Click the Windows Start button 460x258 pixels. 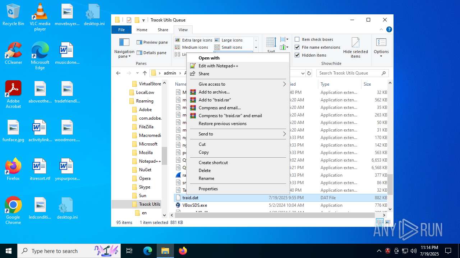click(x=9, y=251)
